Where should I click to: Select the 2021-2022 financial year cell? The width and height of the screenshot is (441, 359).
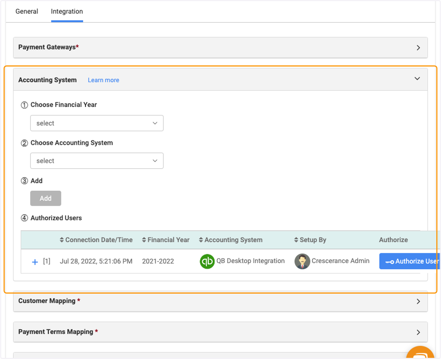pos(158,261)
